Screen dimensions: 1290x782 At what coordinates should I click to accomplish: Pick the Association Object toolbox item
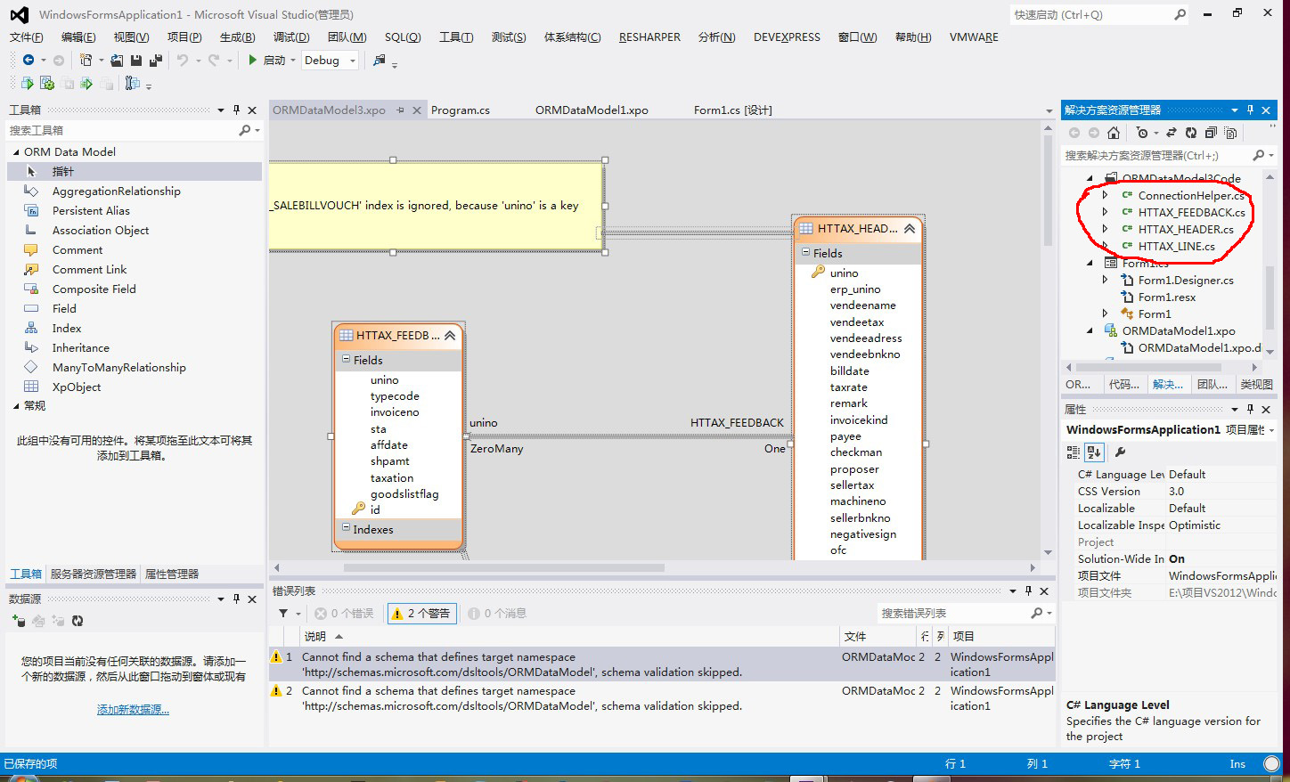click(x=101, y=231)
